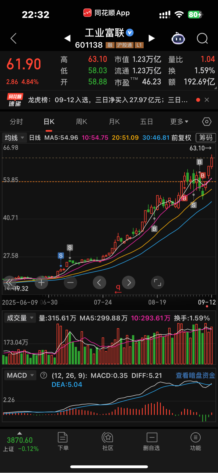Switch to next stock with right triangle

[152, 38]
